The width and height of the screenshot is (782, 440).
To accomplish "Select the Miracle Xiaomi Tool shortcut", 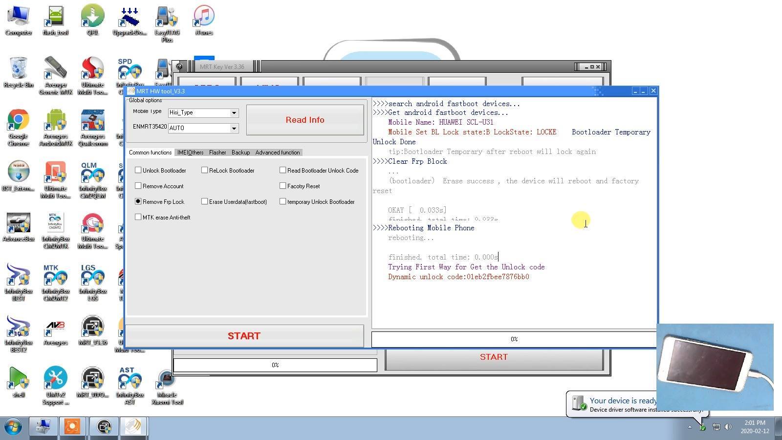I will 167,386.
